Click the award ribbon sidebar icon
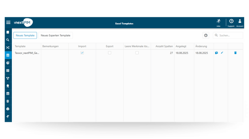 pos(8,86)
